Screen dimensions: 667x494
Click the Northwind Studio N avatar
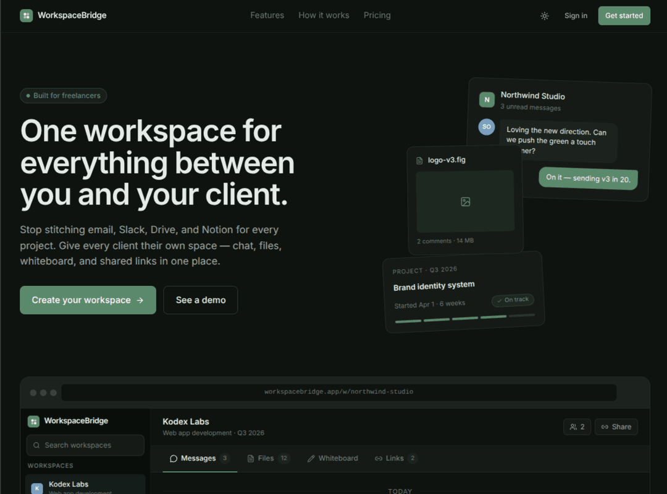coord(487,99)
